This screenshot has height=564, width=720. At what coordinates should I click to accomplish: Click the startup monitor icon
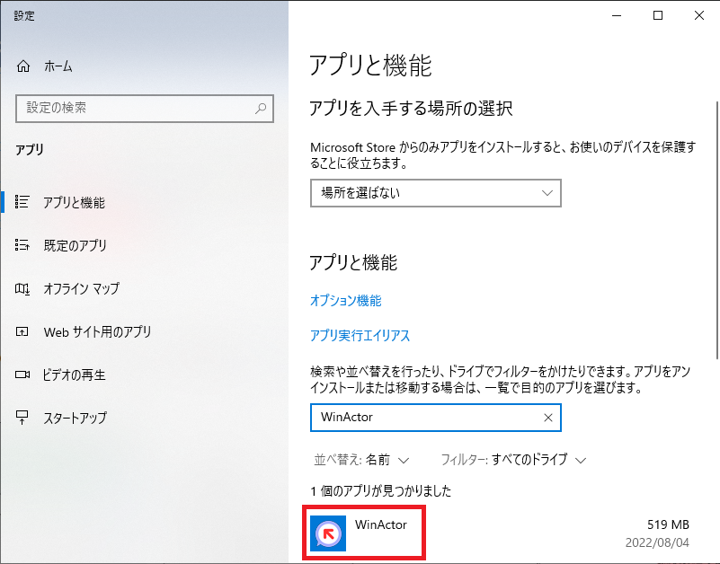[22, 418]
